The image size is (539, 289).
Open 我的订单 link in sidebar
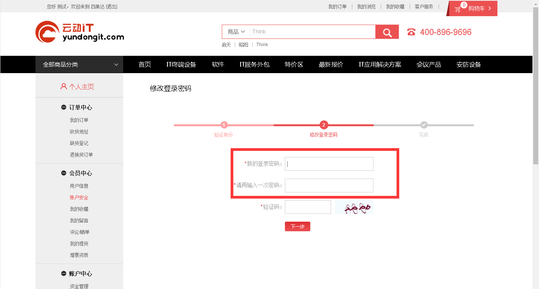pos(79,120)
